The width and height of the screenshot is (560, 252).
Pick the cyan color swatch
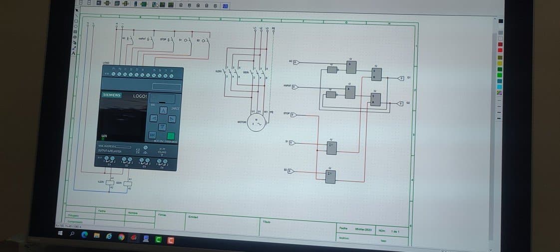(x=500, y=87)
